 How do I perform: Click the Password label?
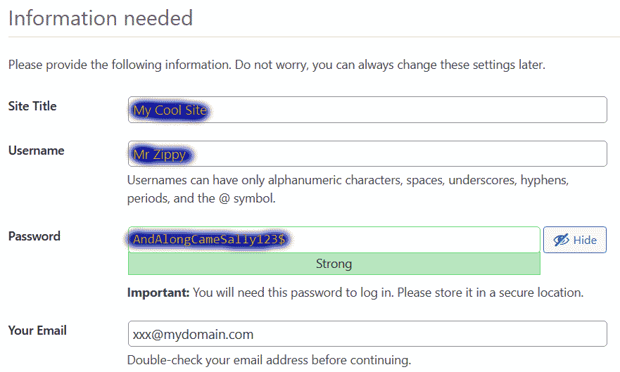[34, 236]
